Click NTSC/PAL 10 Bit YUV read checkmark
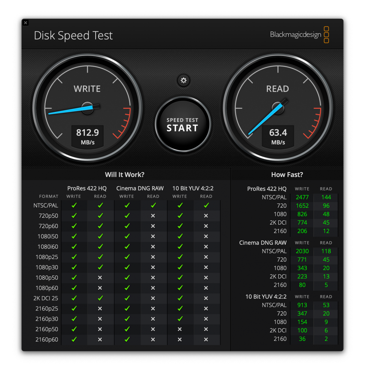The image size is (365, 376). click(x=206, y=205)
